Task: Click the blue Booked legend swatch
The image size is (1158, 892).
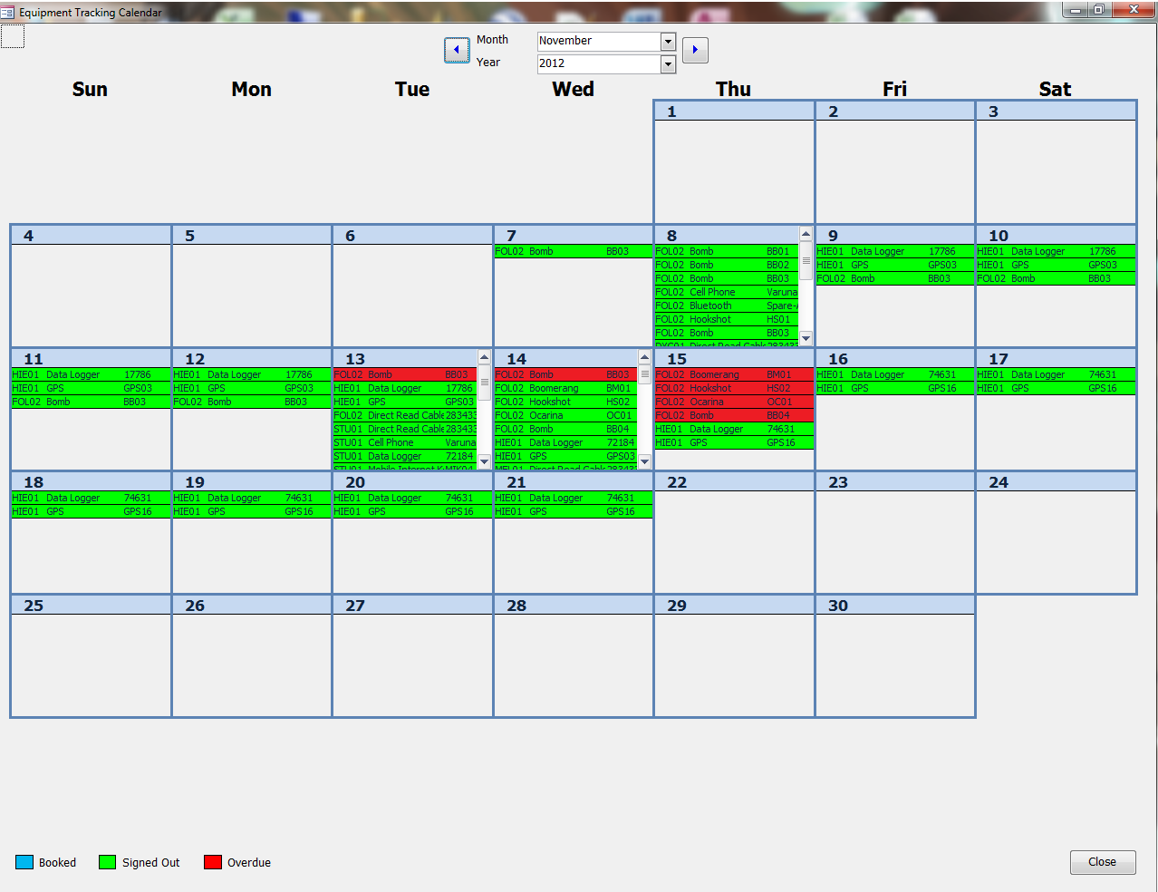Action: pyautogui.click(x=24, y=862)
